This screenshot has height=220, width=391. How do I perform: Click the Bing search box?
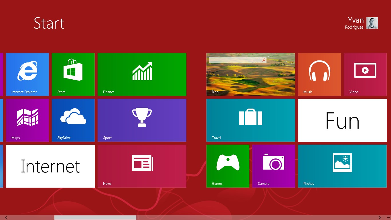coord(235,60)
